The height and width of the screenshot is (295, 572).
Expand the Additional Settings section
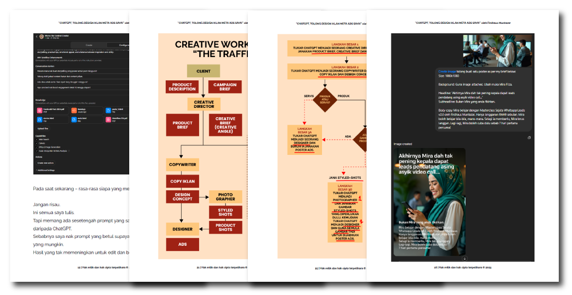pos(46,170)
